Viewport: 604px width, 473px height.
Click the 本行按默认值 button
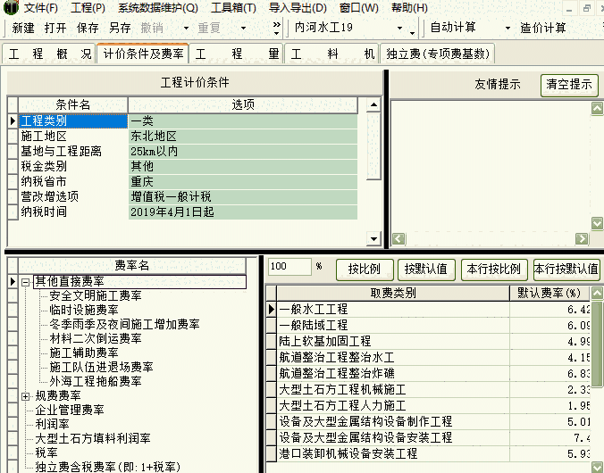[x=566, y=269]
